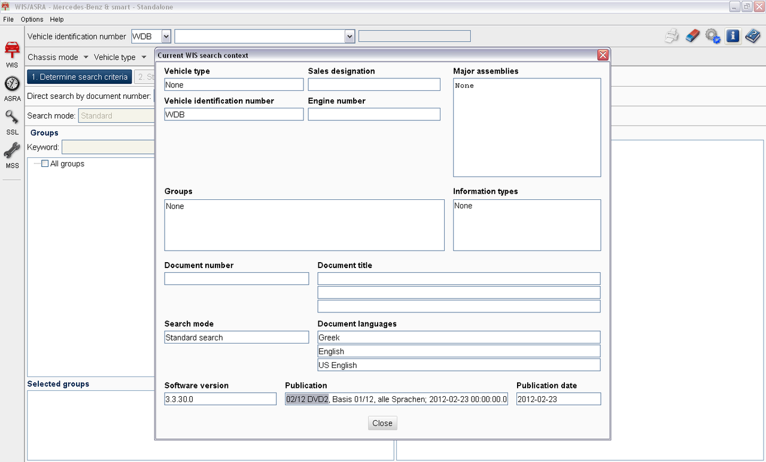
Task: Click the Sales designation field
Action: pos(374,84)
